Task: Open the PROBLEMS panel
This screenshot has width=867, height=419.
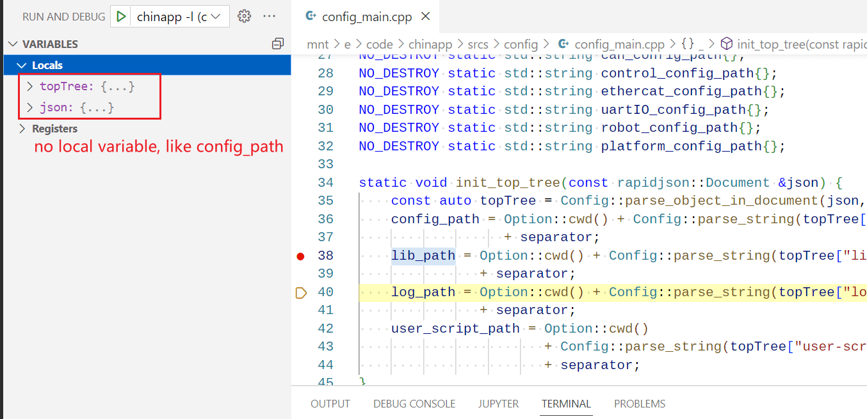Action: click(x=640, y=404)
